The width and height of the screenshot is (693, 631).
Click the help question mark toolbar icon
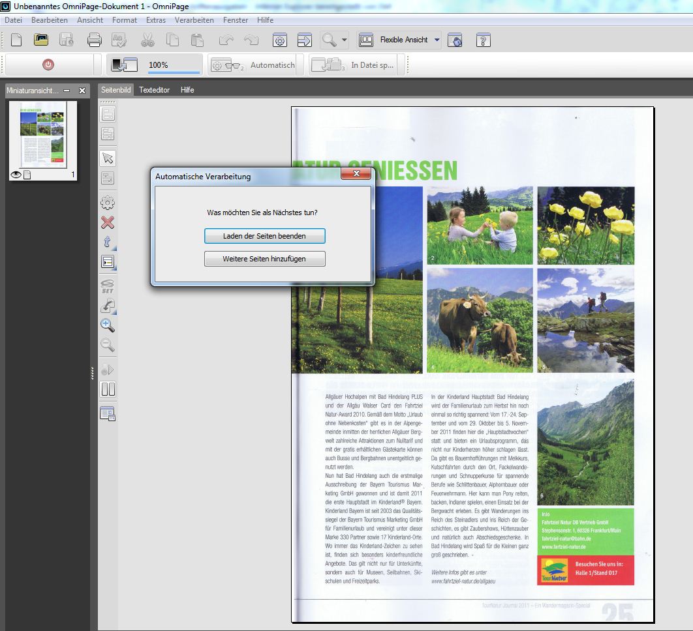tap(483, 40)
